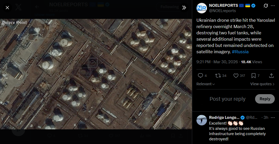Click the dimmed Show more link

(x=44, y=15)
